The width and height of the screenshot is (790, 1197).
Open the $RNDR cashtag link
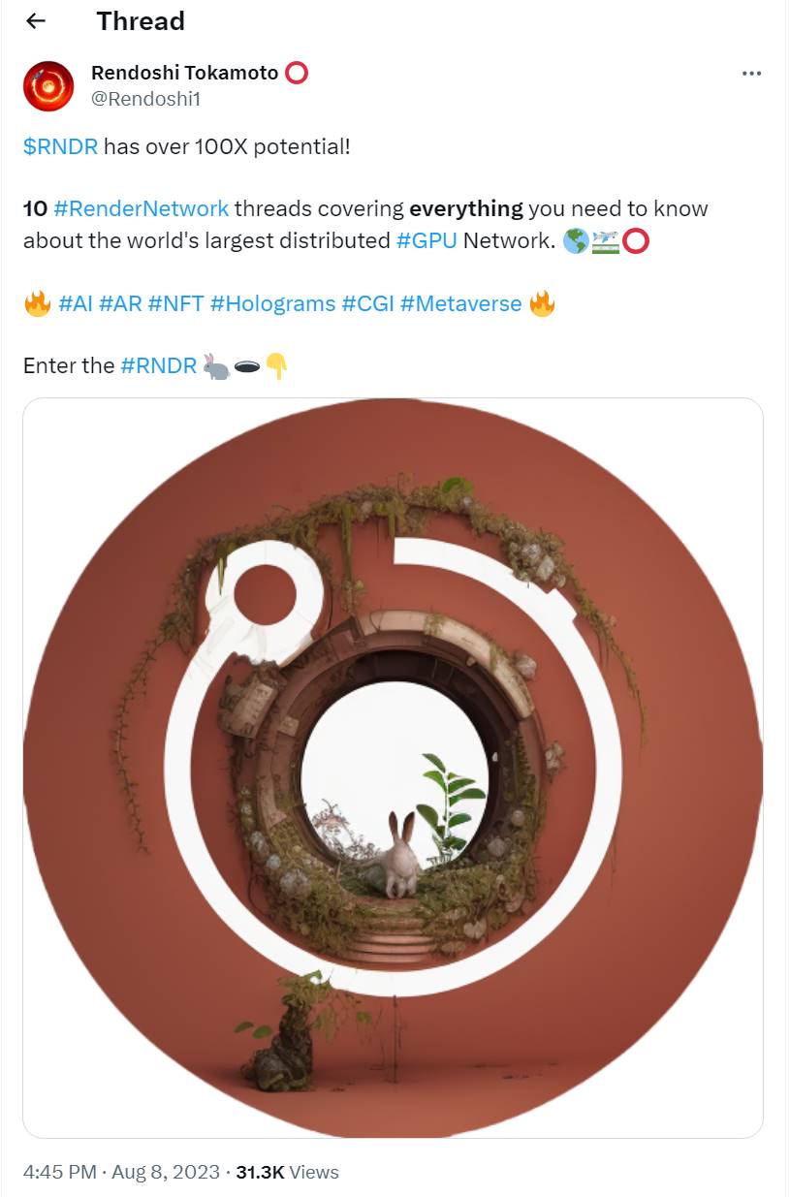[60, 146]
